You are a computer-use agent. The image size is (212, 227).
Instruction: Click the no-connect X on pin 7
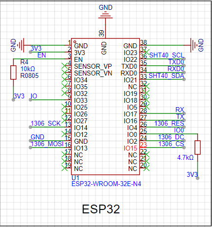[64, 86]
